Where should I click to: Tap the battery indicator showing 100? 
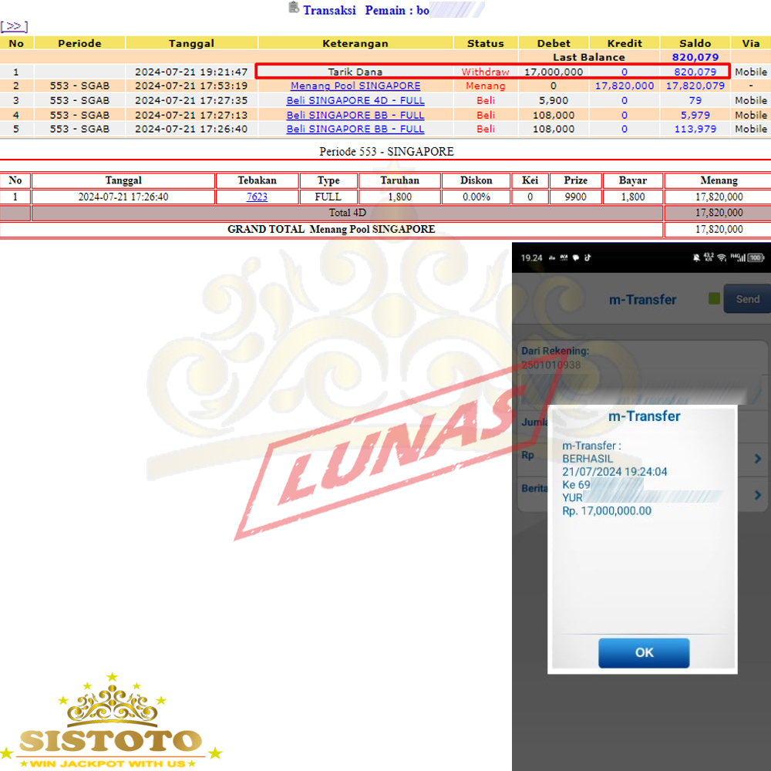(756, 258)
